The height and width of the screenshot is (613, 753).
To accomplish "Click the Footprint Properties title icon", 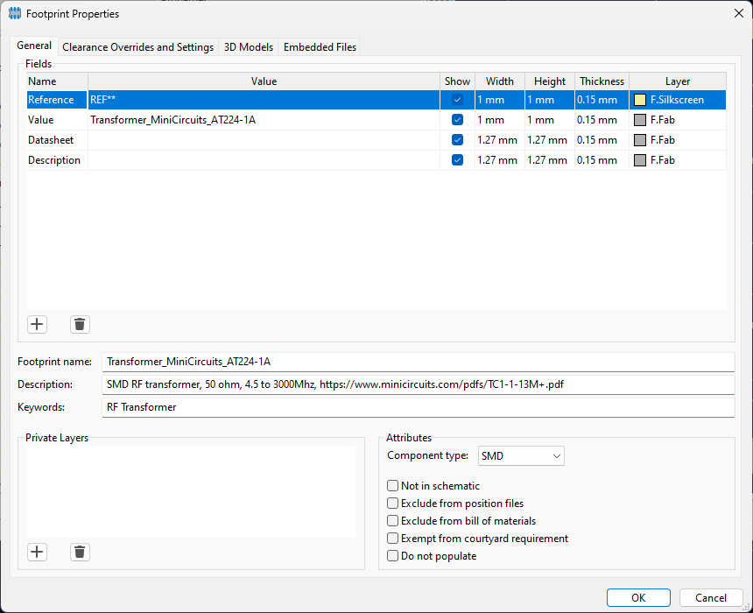I will coord(15,14).
